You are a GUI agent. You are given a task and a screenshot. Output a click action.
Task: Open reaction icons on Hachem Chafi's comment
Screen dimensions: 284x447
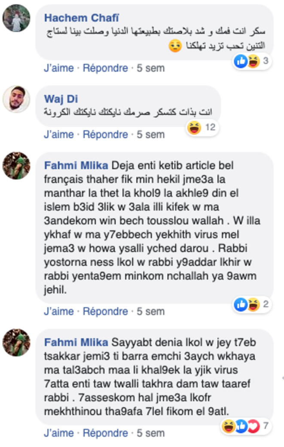[x=252, y=61]
